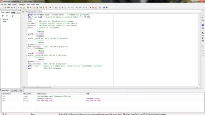This screenshot has width=205, height=115.
Task: Click the 'Used RAM: 24' unit cell
Action: click(93, 99)
